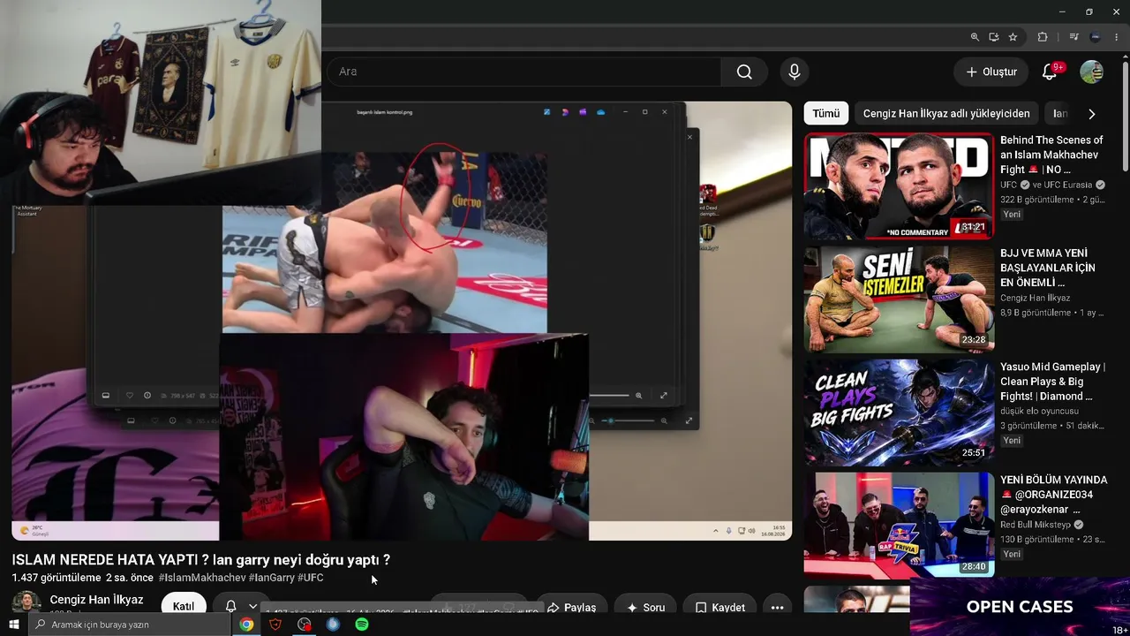Click the Paylaş share button
Image resolution: width=1130 pixels, height=636 pixels.
click(x=571, y=607)
